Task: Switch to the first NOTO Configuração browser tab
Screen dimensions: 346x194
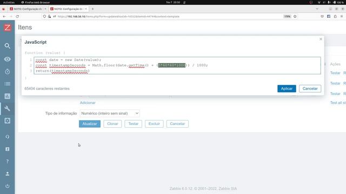Action: (x=28, y=9)
